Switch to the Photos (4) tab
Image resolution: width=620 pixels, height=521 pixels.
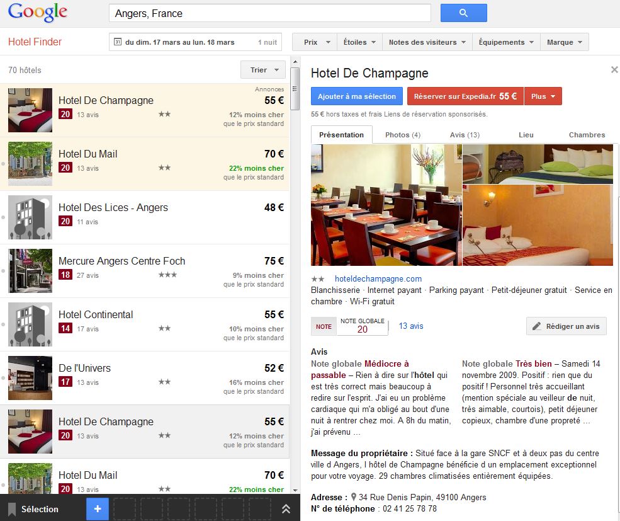point(403,135)
